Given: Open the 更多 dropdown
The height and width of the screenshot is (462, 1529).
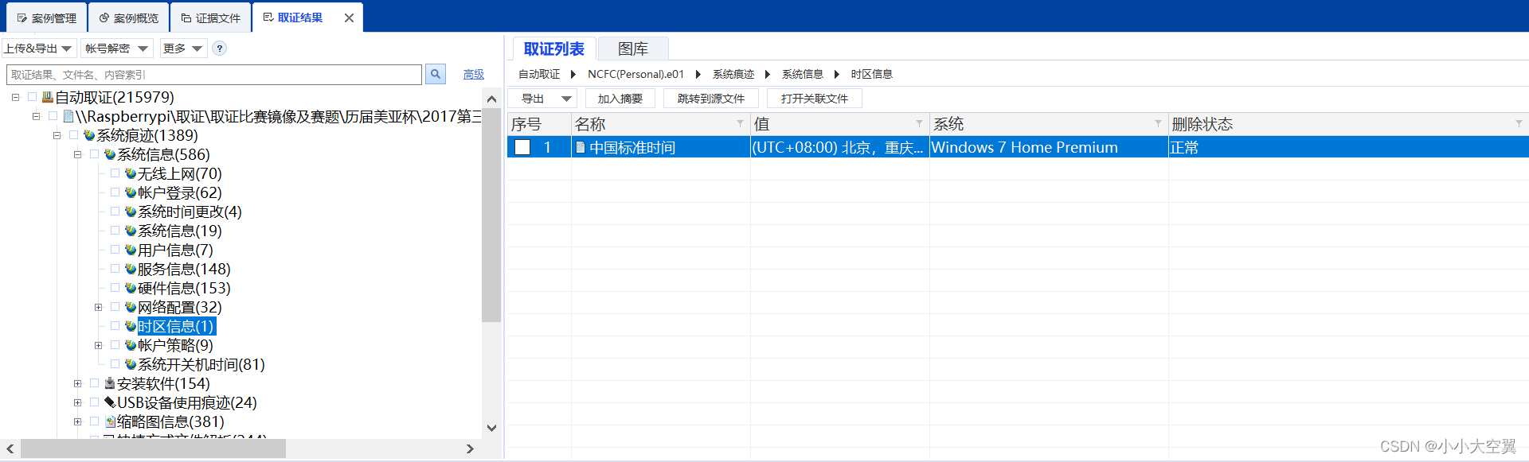Looking at the screenshot, I should pyautogui.click(x=182, y=49).
